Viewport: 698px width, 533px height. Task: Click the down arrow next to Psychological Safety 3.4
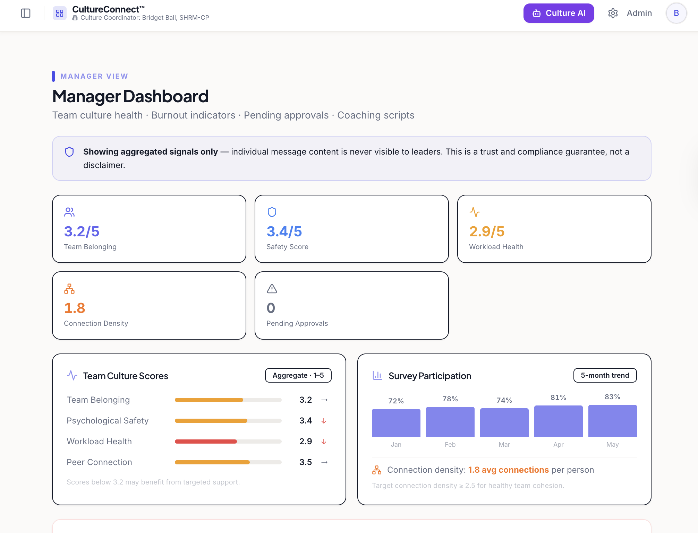click(324, 421)
